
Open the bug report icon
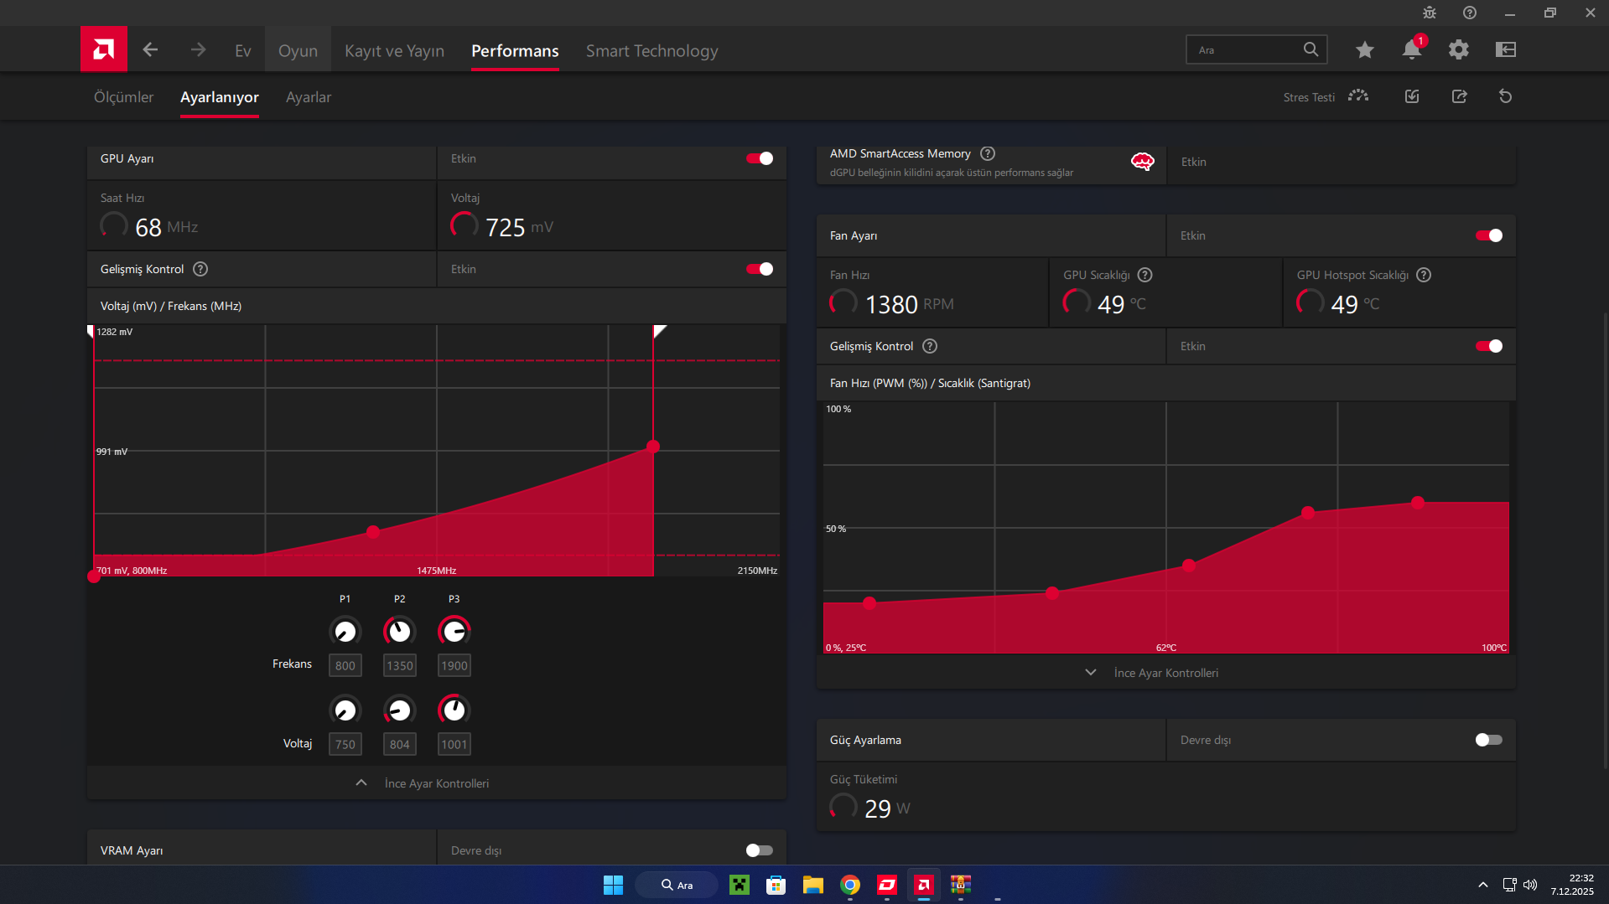coord(1430,13)
